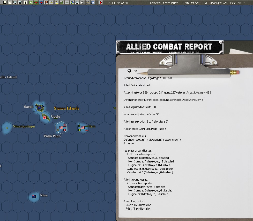Screen dimensions: 253x221
Task: Click the single yellow ship toolbar icon
Action: [x=51, y=2]
